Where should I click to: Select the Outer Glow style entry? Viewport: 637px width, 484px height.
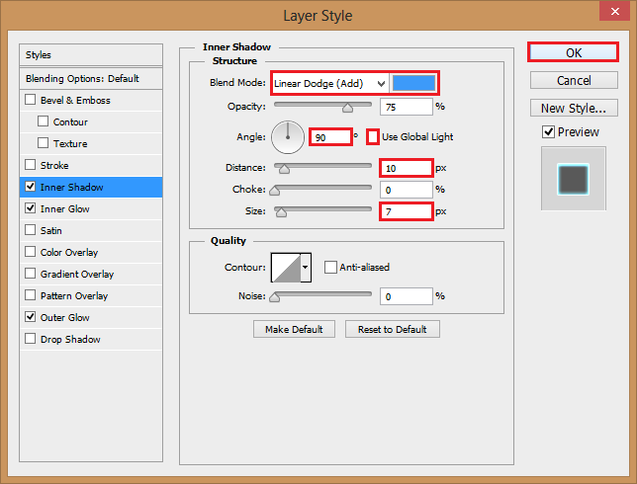tap(65, 318)
